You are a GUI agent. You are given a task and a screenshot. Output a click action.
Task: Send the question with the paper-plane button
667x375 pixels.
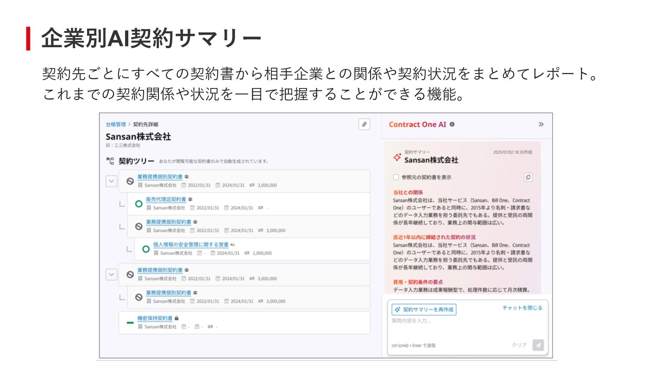pos(538,345)
